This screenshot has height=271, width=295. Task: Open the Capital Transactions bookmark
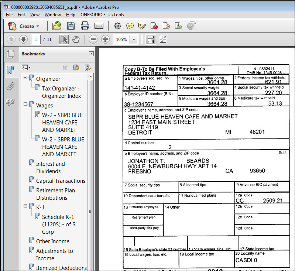tap(61, 181)
